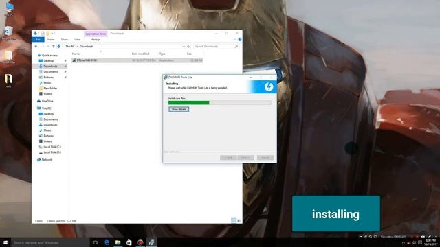
Task: Click the Refresh button beside the address bar
Action: [188, 47]
